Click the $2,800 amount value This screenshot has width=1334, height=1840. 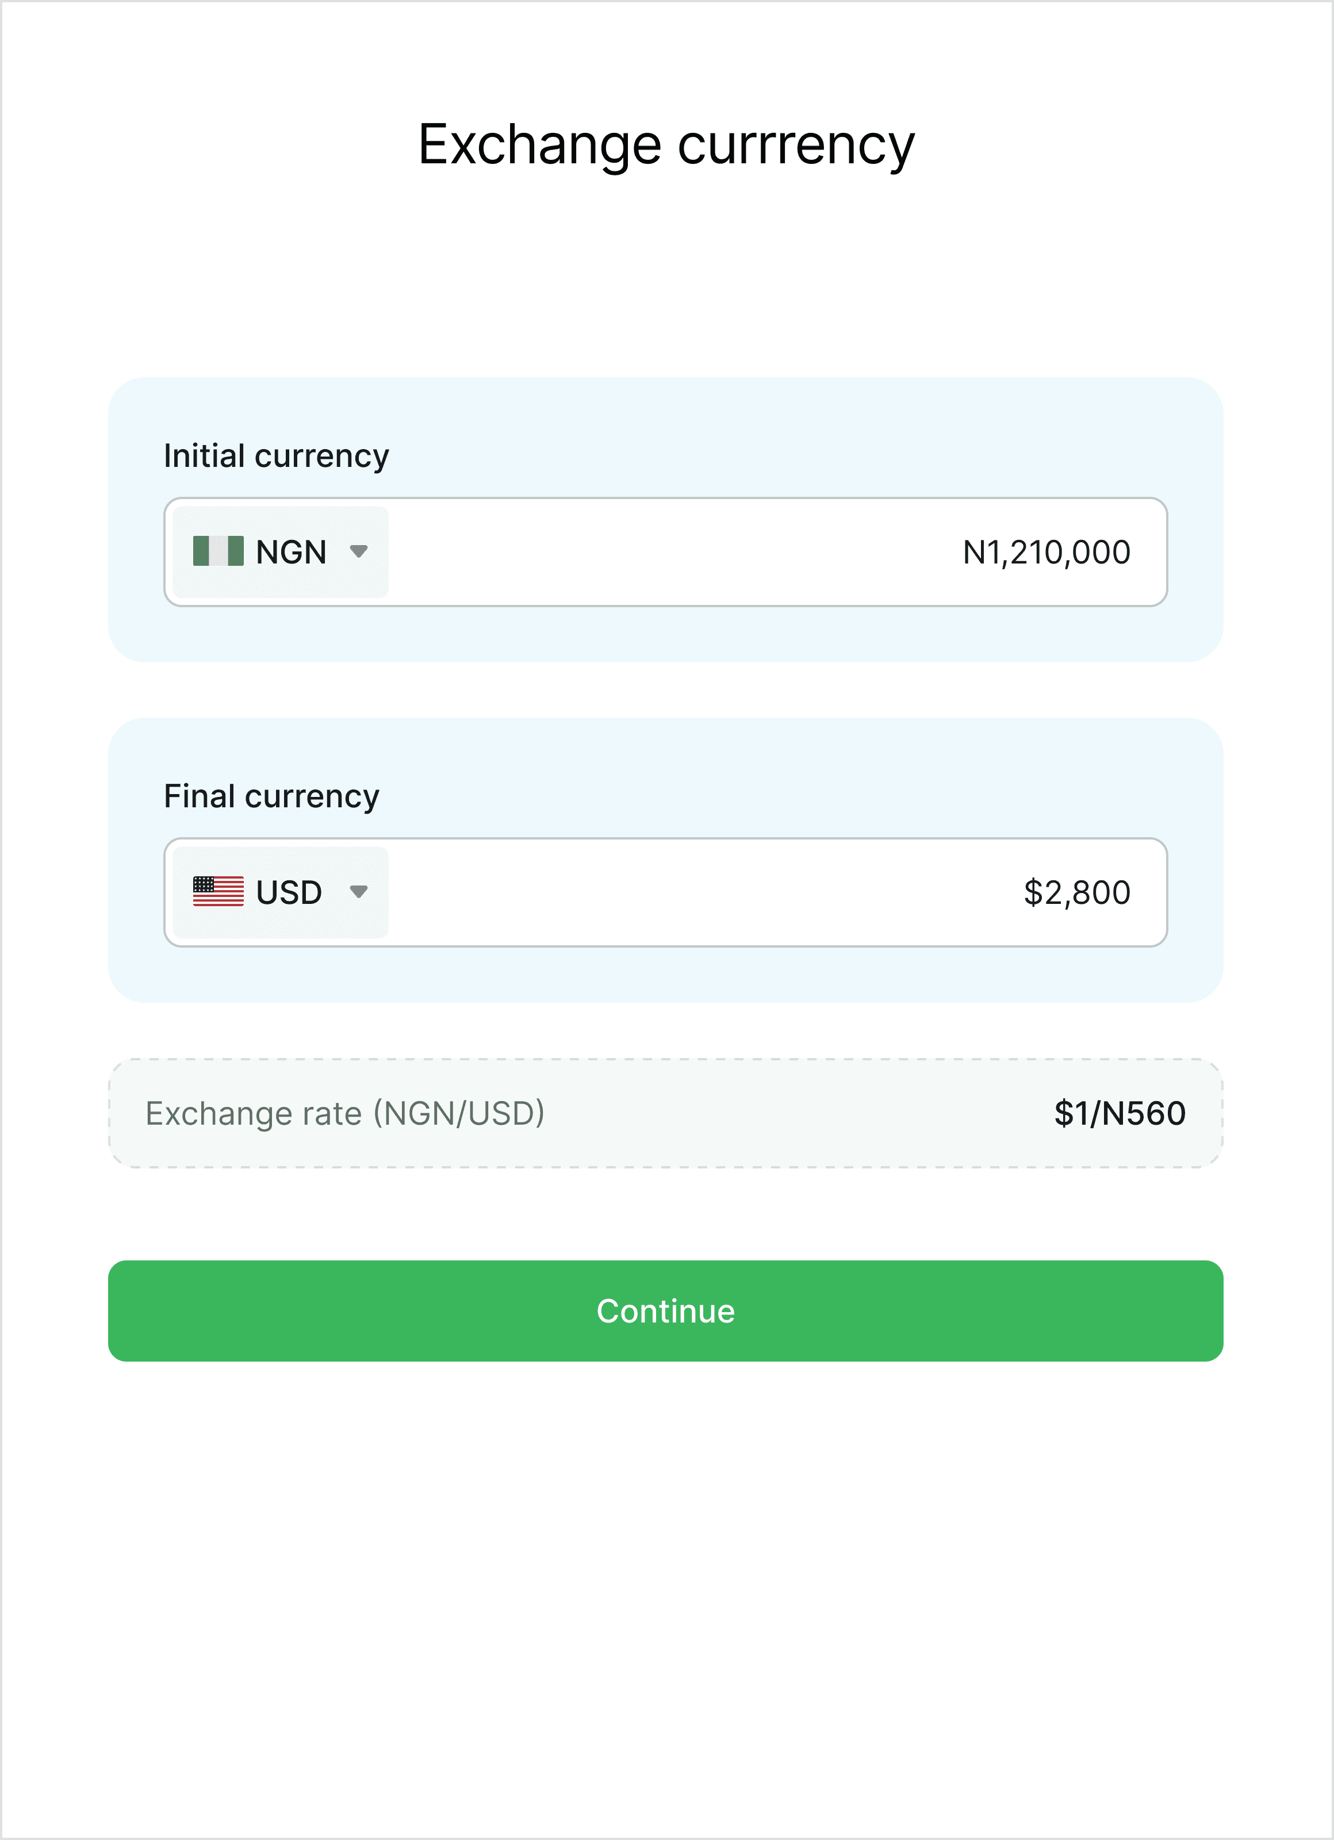[x=1076, y=892]
